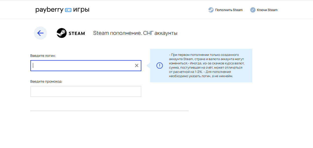Click the info exclamation icon in the tooltip

[159, 65]
